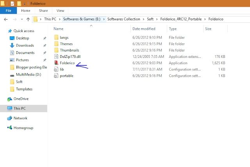This screenshot has width=250, height=167.
Task: Open the Templates folder in sidebar
Action: pos(24,89)
